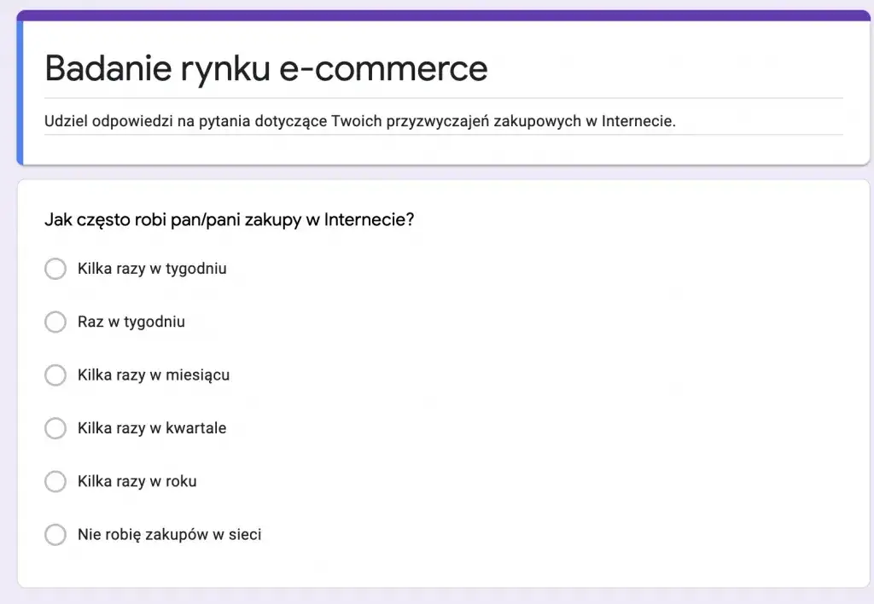This screenshot has height=604, width=874.
Task: Choose 'Nie robię zakupów w sieci'
Action: coord(55,535)
